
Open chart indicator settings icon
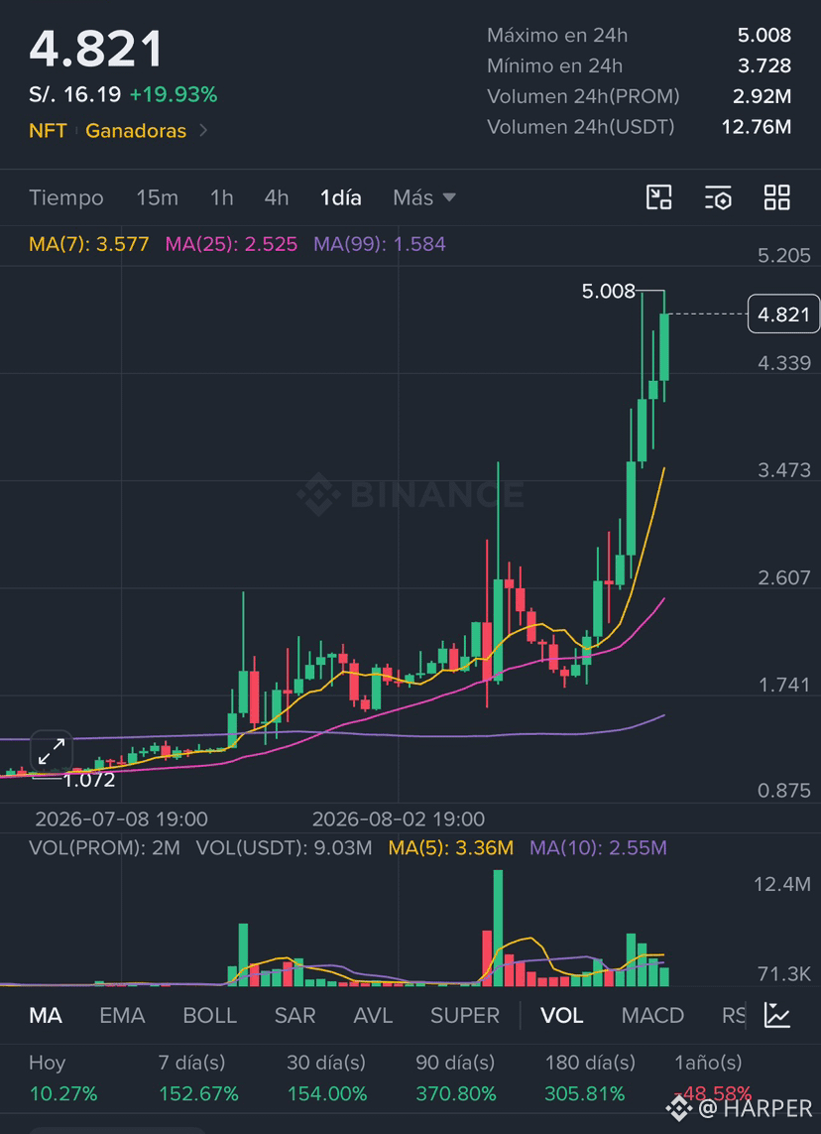pos(718,197)
